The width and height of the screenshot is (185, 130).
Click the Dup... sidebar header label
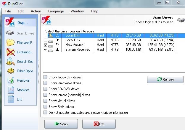click(x=22, y=23)
